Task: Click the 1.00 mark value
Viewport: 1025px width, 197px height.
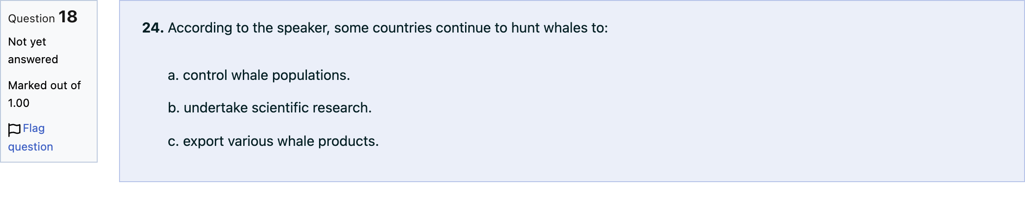Action: [x=19, y=103]
